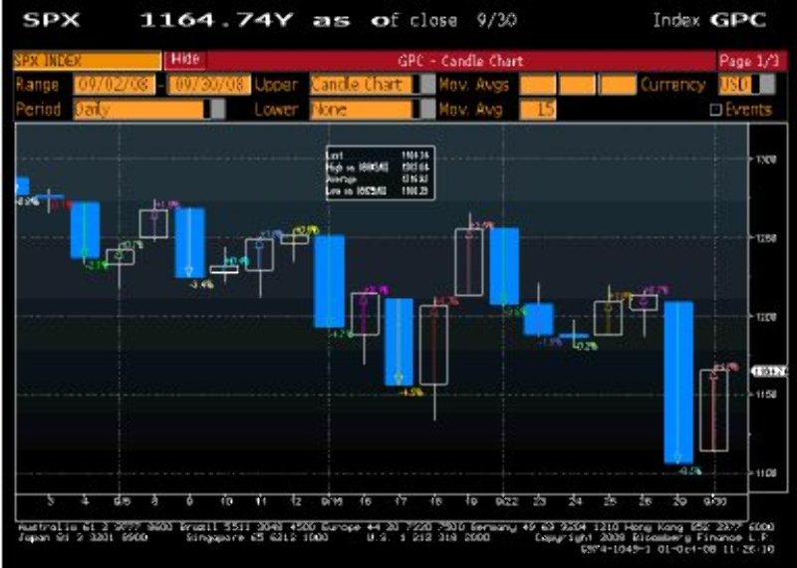Select the Range end date 09/30/08
This screenshot has width=797, height=568.
(209, 85)
